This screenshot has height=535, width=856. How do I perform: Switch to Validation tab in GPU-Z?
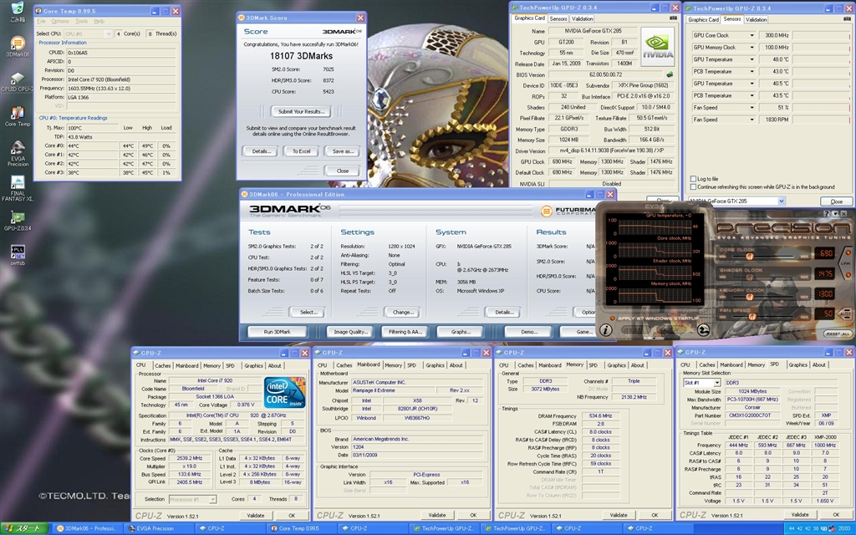583,18
